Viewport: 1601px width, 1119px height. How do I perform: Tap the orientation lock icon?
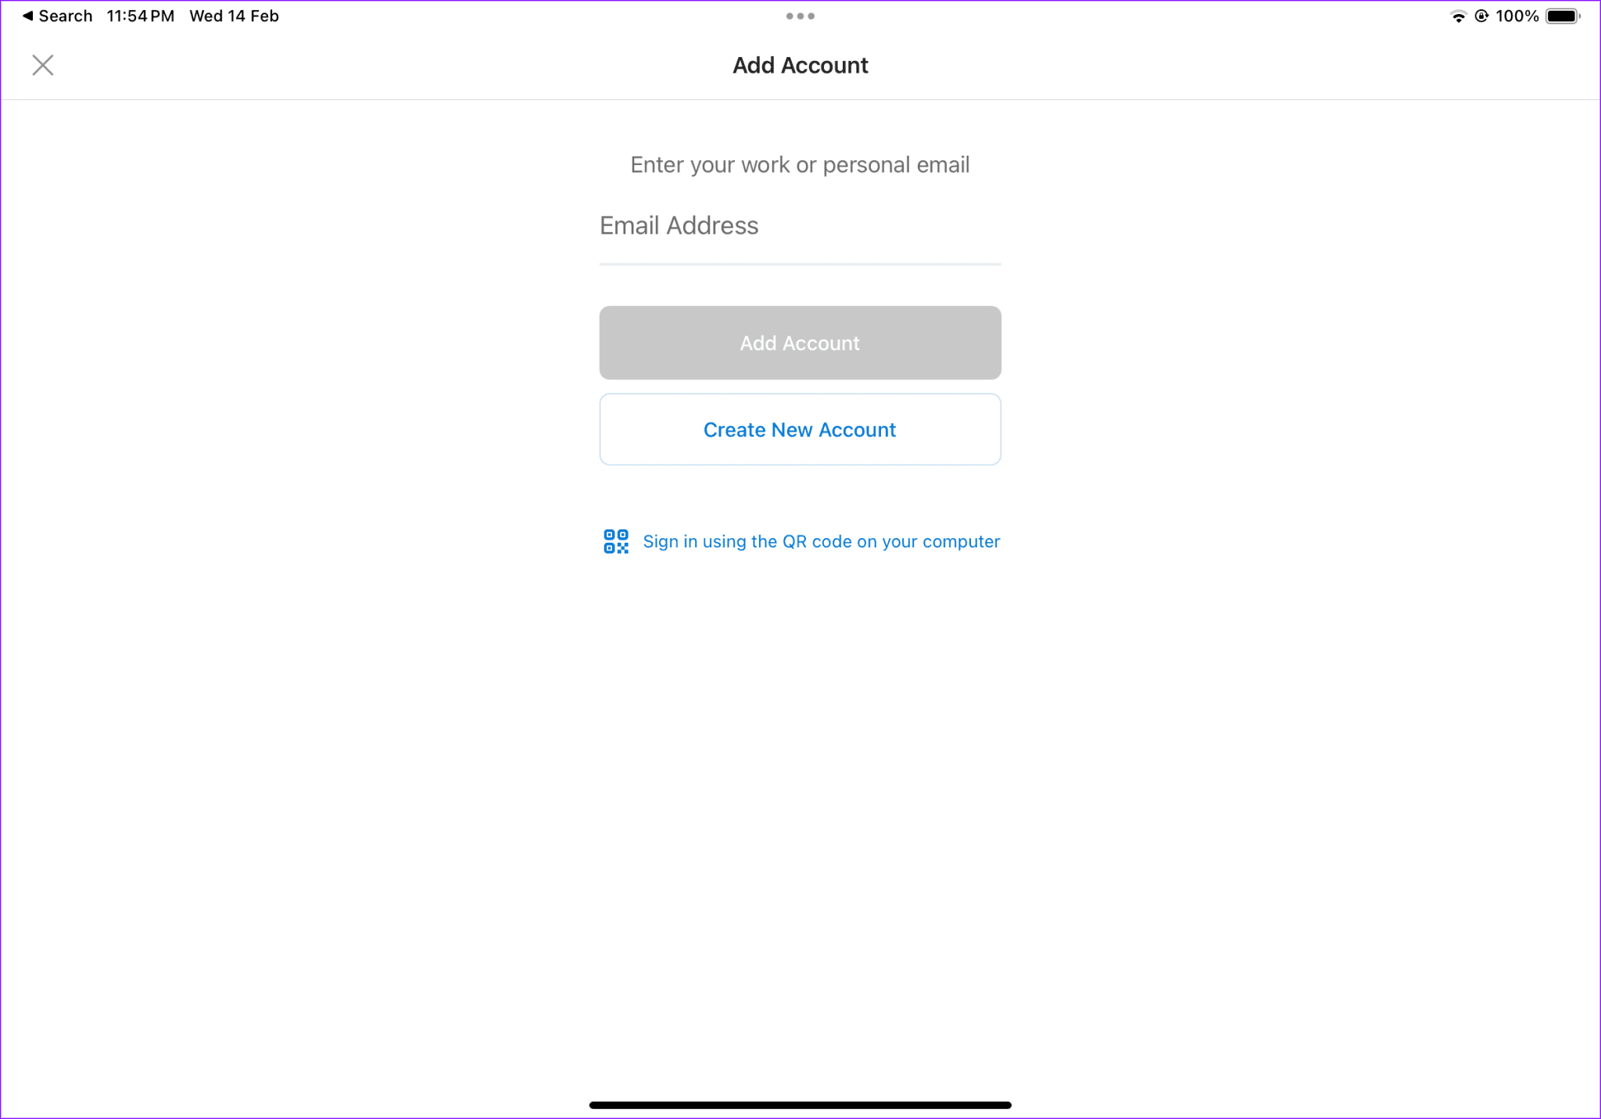[1483, 16]
